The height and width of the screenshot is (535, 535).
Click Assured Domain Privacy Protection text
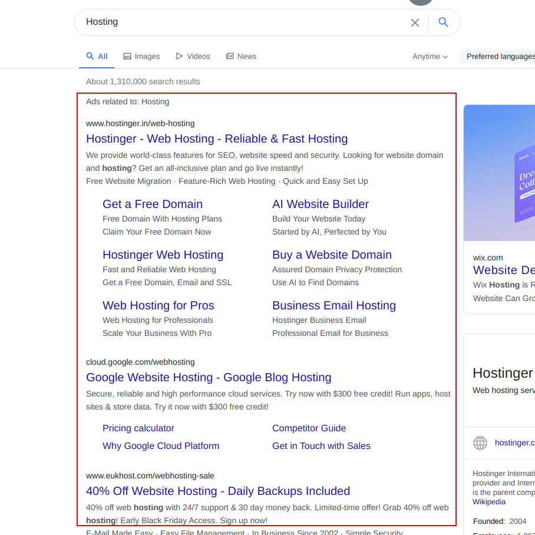pyautogui.click(x=337, y=269)
